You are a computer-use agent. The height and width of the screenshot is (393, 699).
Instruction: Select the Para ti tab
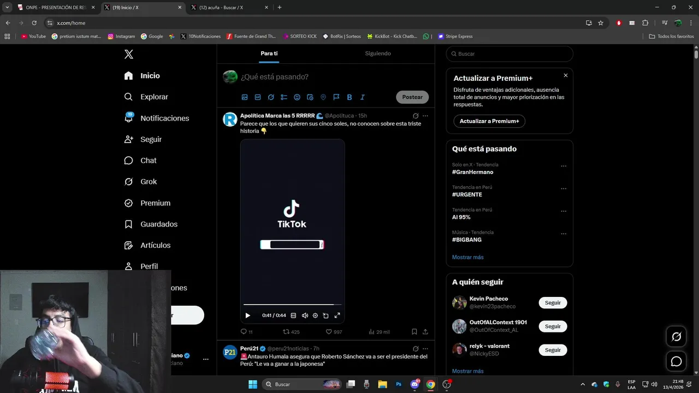click(x=269, y=53)
